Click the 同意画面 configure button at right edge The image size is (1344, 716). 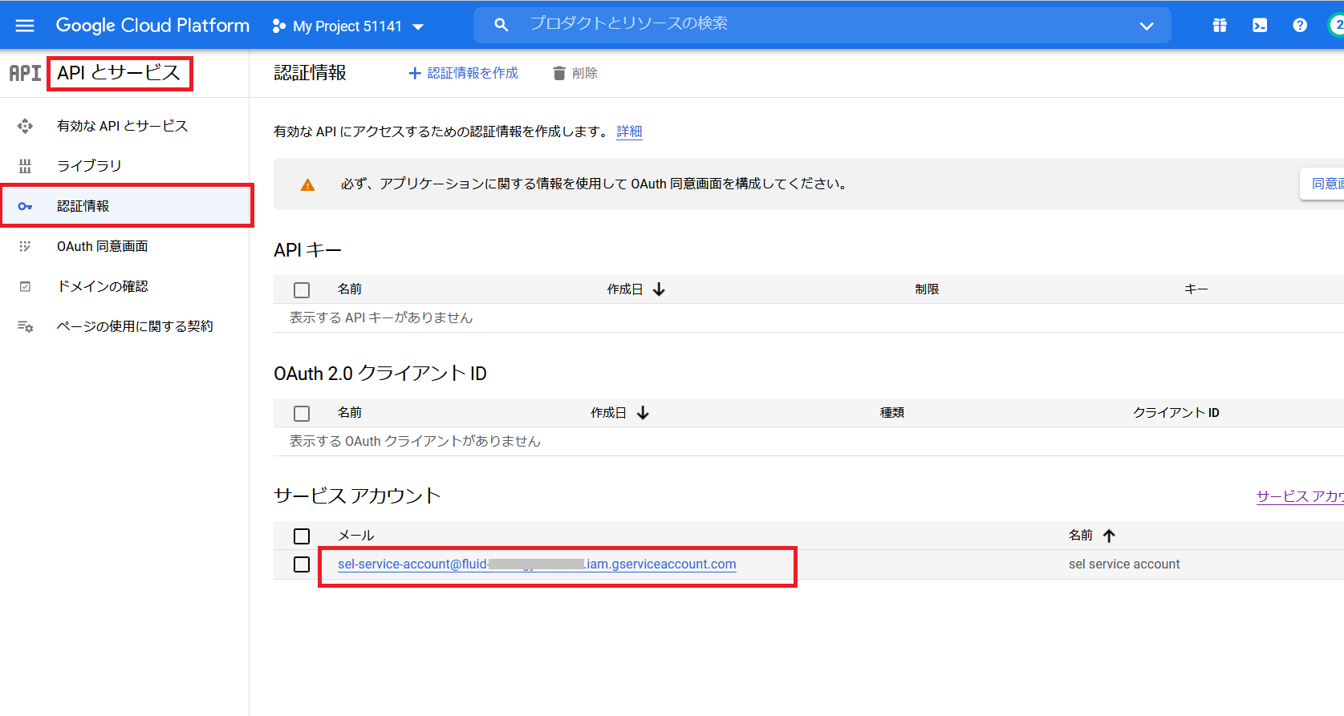[1322, 184]
